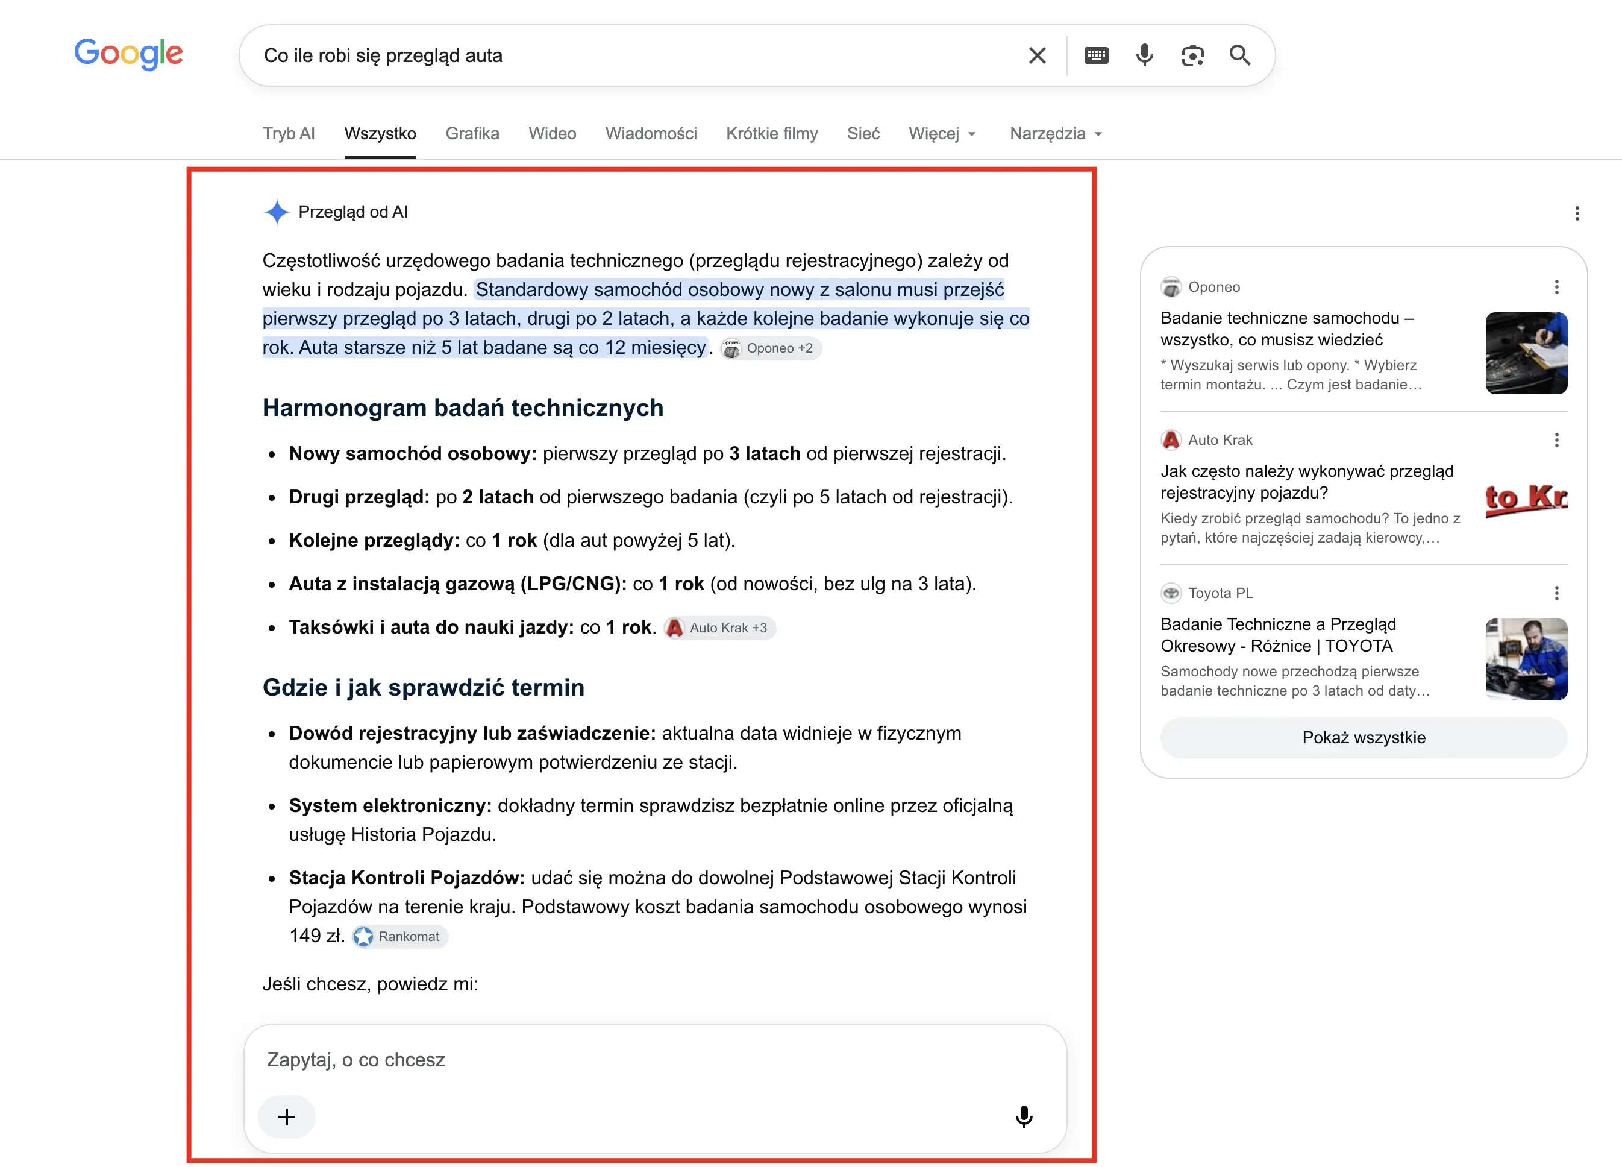Open the Wiadomości tab
The image size is (1622, 1167).
(651, 134)
